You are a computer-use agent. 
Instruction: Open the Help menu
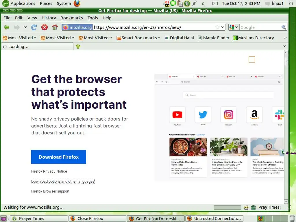click(107, 18)
